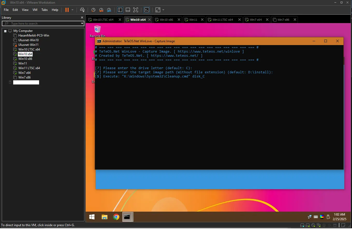
Task: Revert the VM to its previous snapshot
Action: 101,10
